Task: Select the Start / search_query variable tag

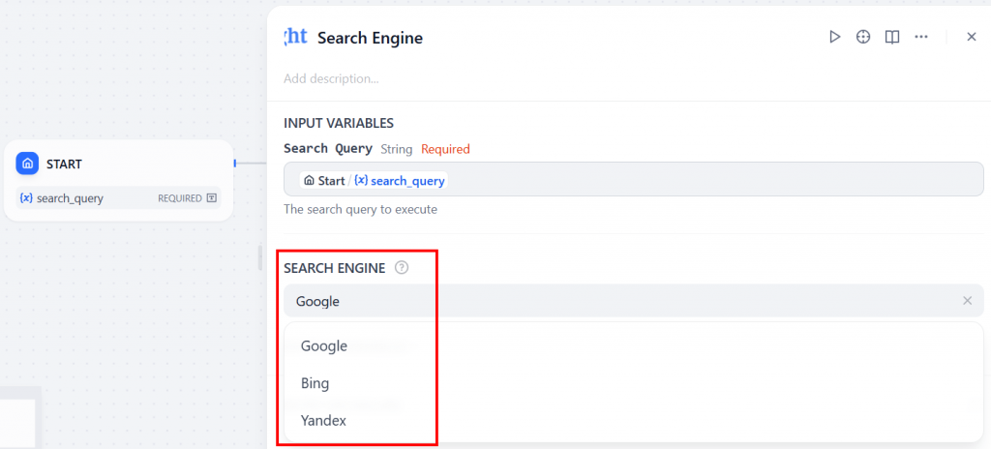Action: pyautogui.click(x=374, y=181)
